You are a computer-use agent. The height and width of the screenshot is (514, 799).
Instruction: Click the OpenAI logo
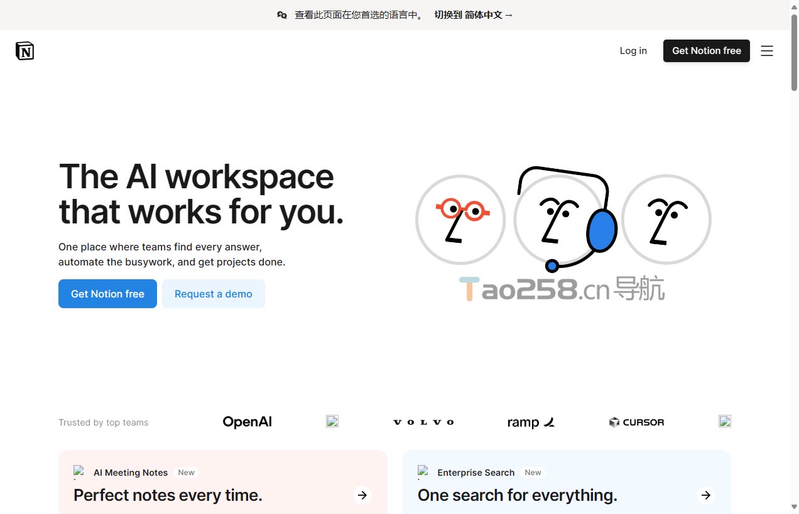point(247,422)
